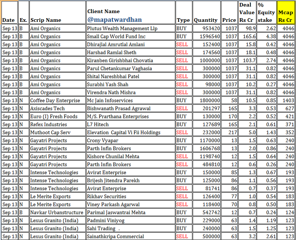Click cell Padmini Viniyog
This screenshot has height=240, width=296.
pos(131,220)
